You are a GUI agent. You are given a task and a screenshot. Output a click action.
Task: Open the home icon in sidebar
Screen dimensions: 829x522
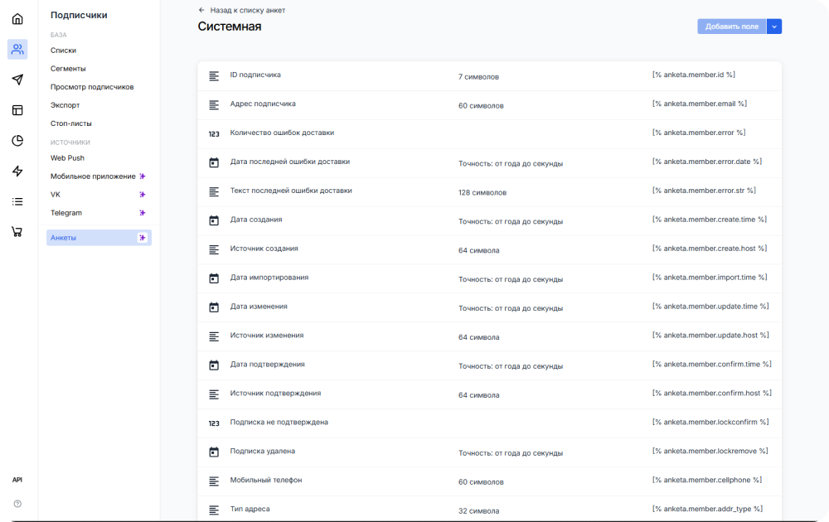(x=17, y=19)
